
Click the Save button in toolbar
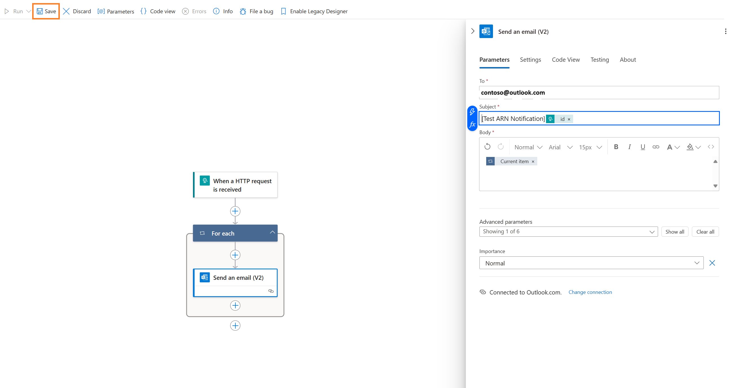point(46,10)
